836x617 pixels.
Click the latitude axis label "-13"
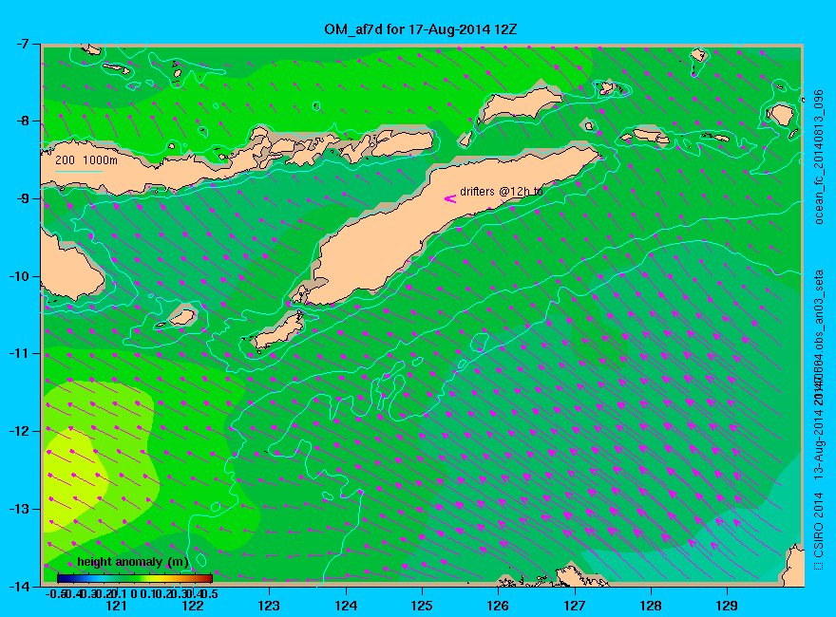pos(19,509)
